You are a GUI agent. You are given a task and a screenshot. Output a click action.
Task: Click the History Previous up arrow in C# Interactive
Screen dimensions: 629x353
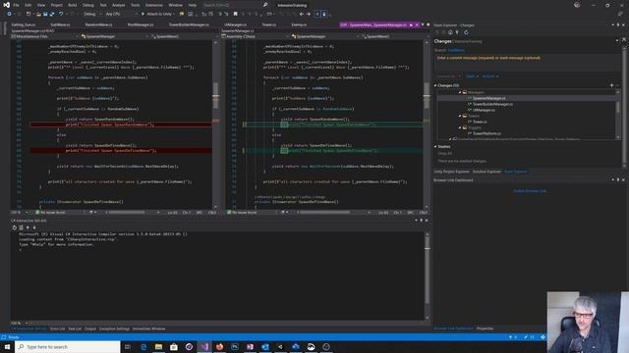coord(28,227)
